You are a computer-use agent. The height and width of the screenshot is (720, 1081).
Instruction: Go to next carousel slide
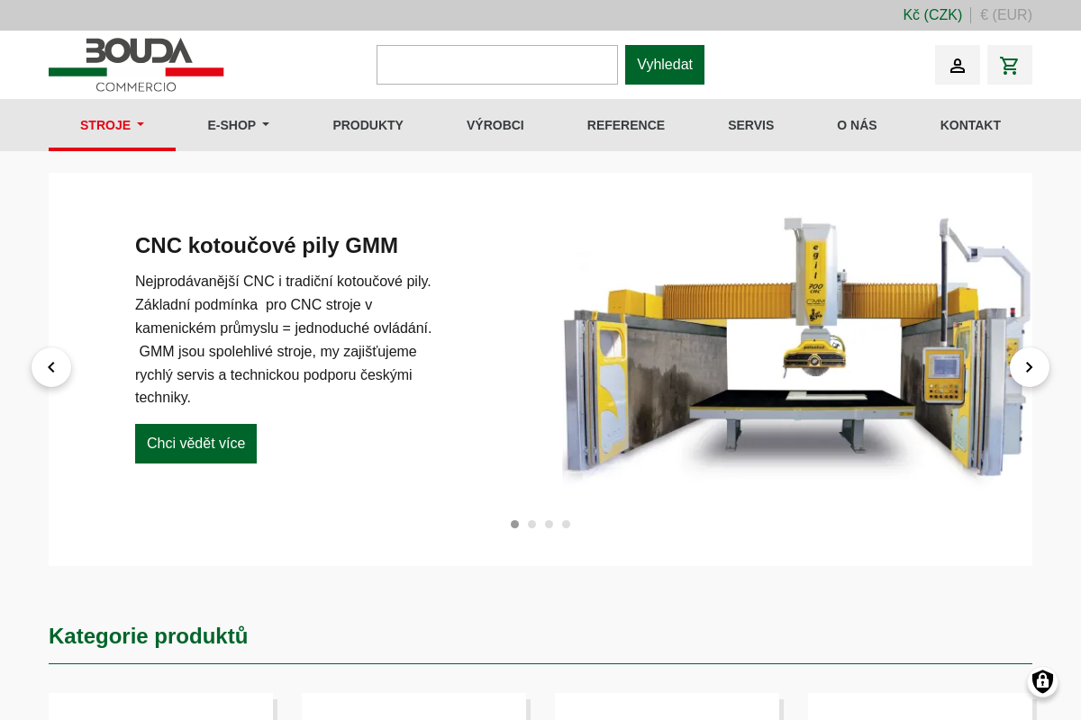click(1030, 367)
